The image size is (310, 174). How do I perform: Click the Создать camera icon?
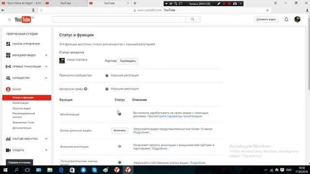[x=8, y=150]
